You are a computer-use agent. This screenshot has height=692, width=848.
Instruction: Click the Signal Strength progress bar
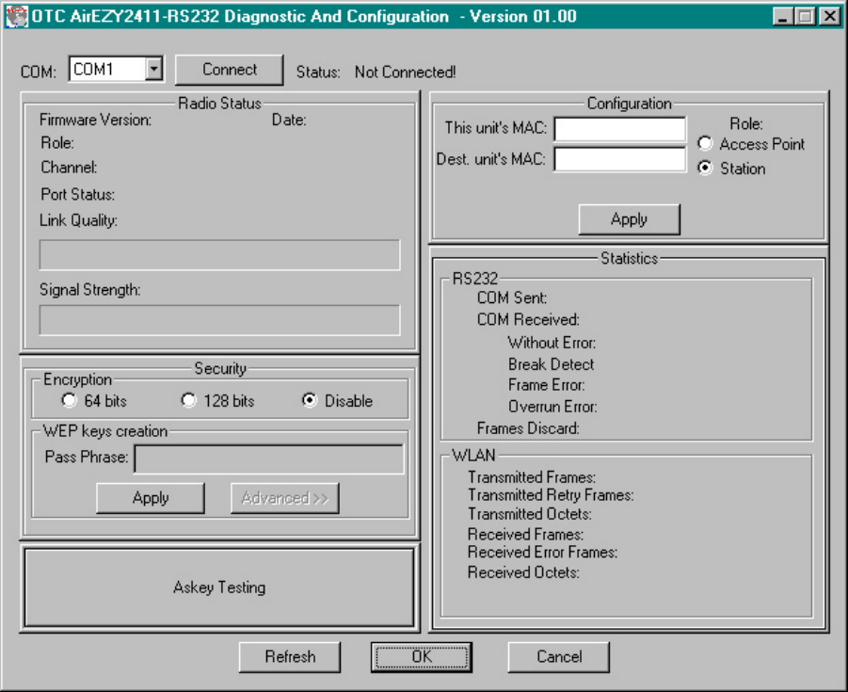pos(219,320)
